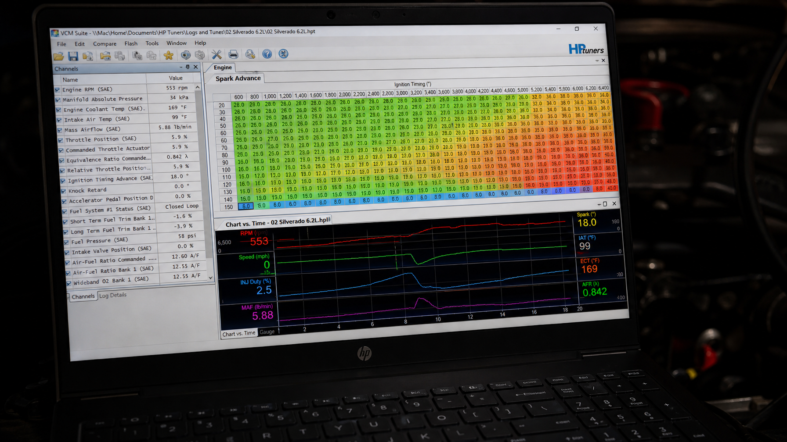The image size is (787, 442).
Task: Toggle the Fuel Pressure (SAE) checkbox
Action: tap(66, 242)
